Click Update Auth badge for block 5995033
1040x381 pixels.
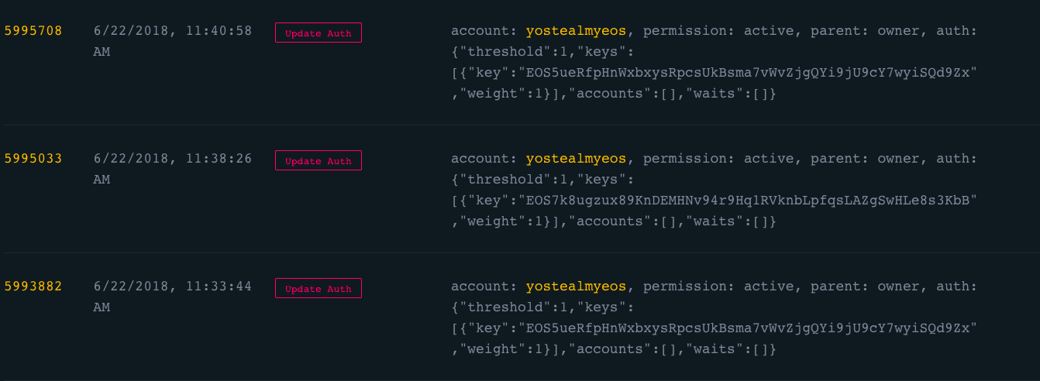318,160
